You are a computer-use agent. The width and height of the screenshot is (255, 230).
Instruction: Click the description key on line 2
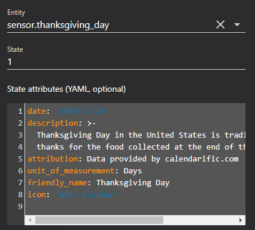coord(52,123)
